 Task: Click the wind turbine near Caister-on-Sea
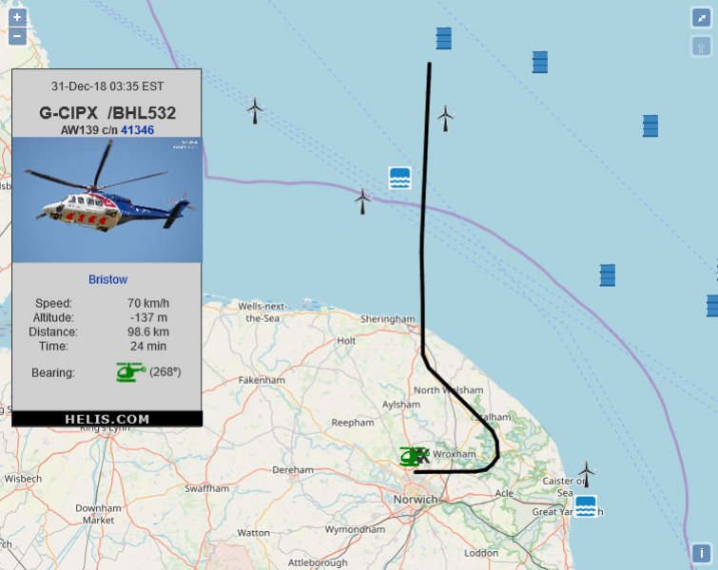click(586, 473)
